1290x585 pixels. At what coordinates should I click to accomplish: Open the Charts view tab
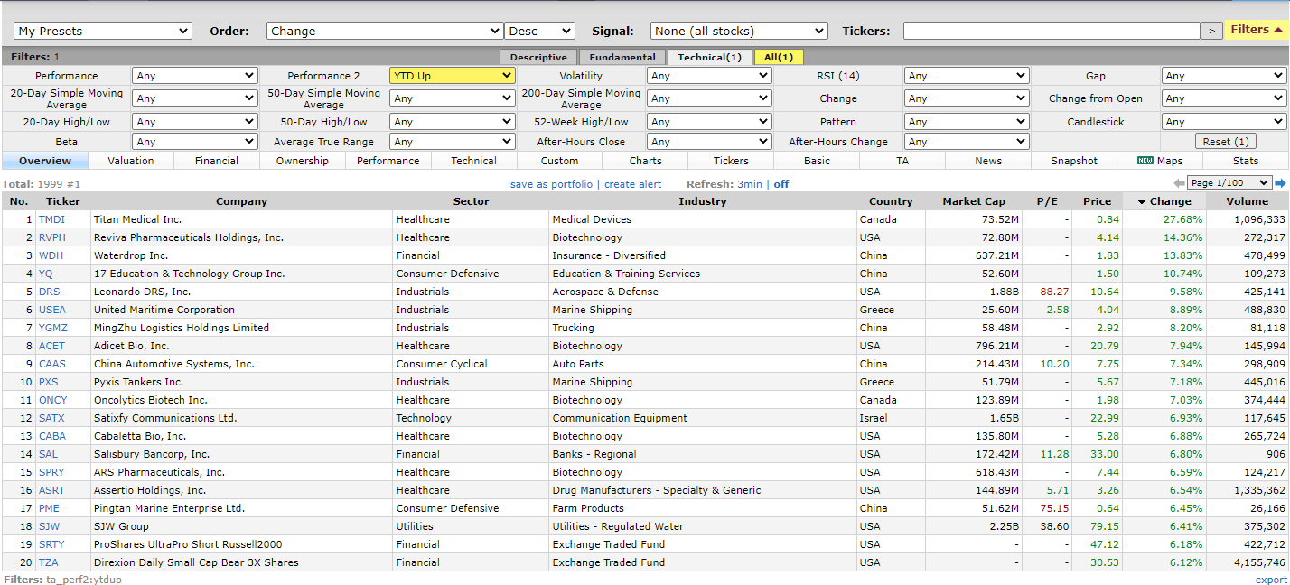click(645, 161)
